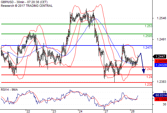Select the 1.2475 blue pivot label
Image resolution: width=167 pixels, height=113 pixels.
pyautogui.click(x=148, y=47)
